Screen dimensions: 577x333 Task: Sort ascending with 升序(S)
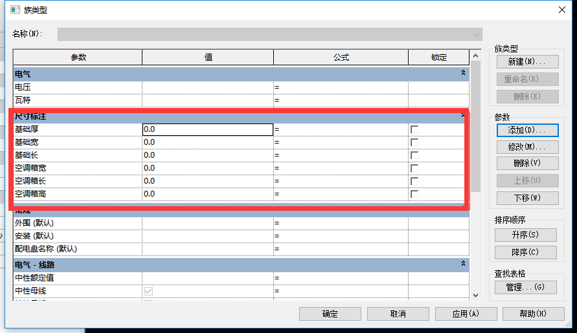525,235
